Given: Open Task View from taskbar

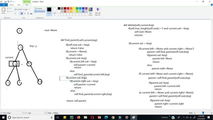Looking at the screenshot, I should [58, 117].
